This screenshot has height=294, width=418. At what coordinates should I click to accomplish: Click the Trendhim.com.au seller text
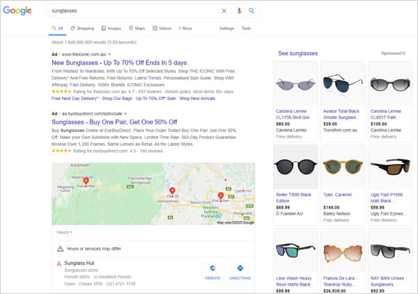coord(340,130)
